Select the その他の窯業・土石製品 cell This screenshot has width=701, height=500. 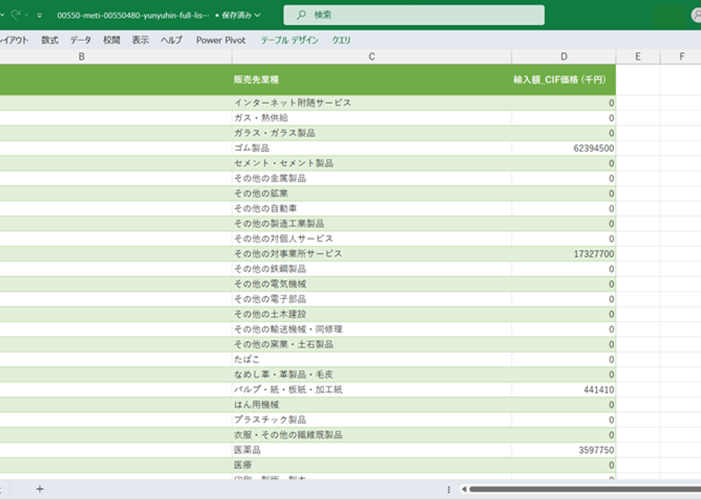[x=372, y=345]
